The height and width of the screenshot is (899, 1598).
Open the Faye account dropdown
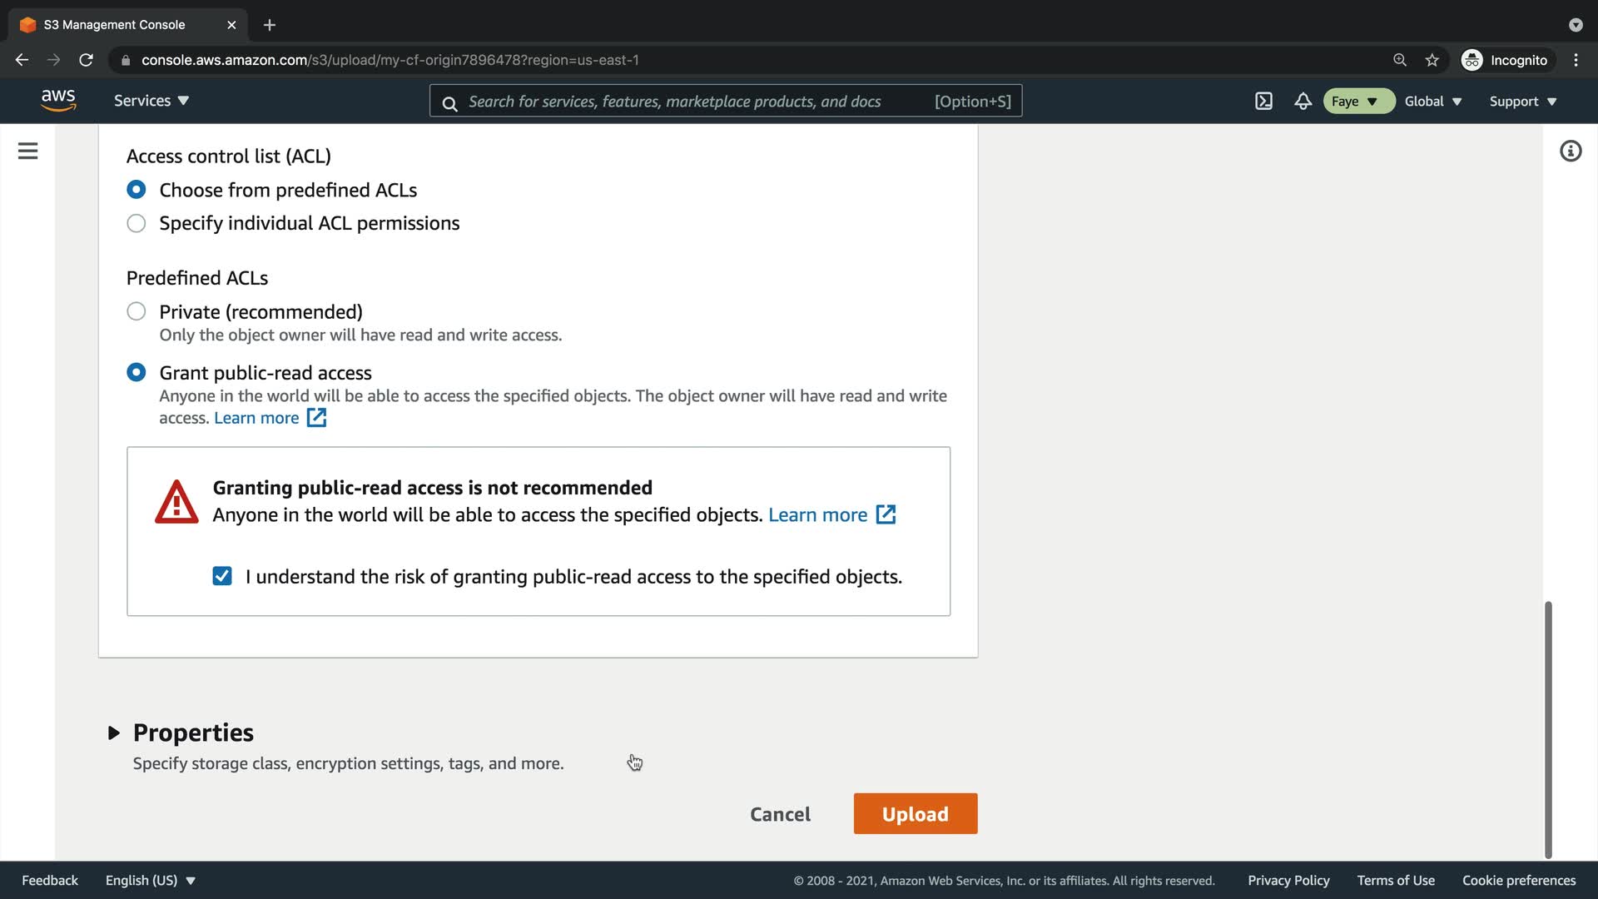point(1357,101)
